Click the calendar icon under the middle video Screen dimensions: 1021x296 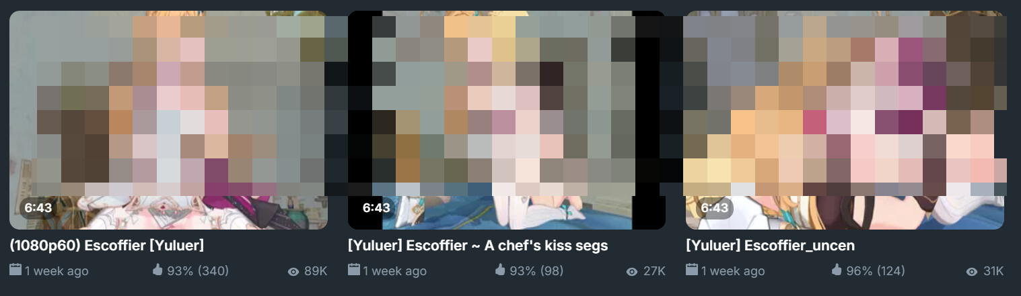point(354,270)
